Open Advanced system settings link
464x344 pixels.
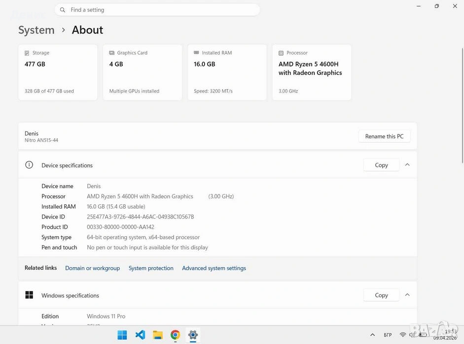(214, 268)
